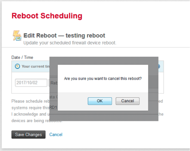Click the RD1 text behind the overlay
This screenshot has height=151, width=190.
tap(53, 107)
